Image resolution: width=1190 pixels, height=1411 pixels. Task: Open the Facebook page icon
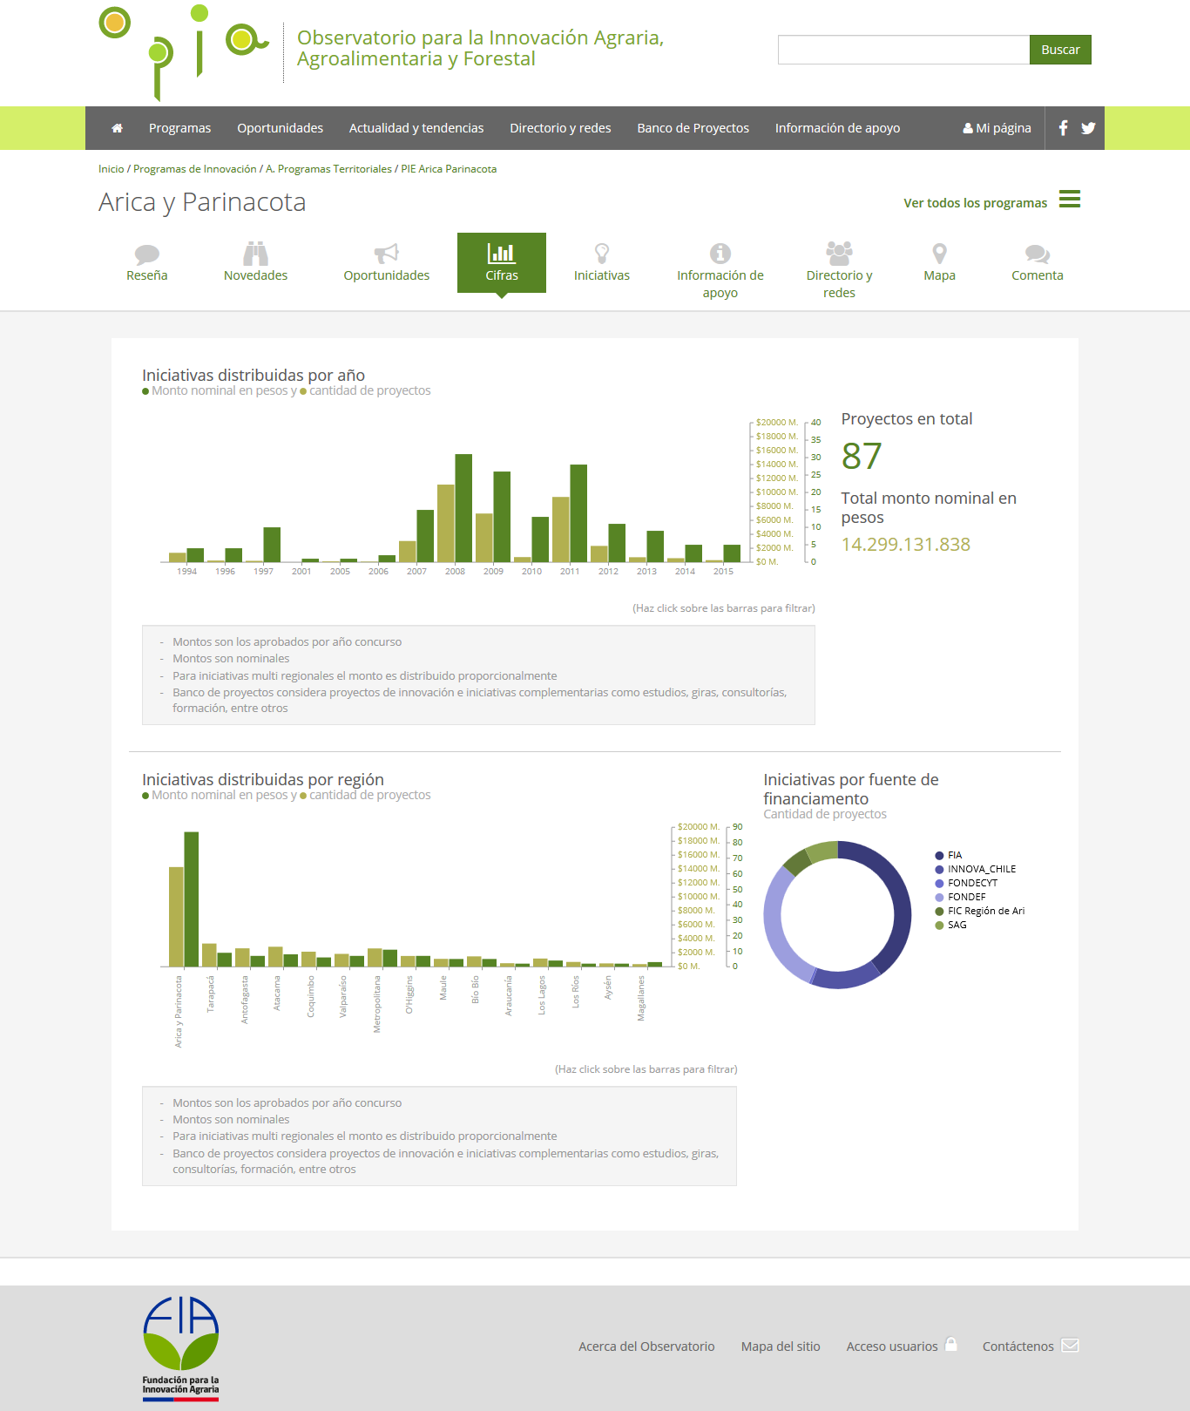click(1063, 128)
